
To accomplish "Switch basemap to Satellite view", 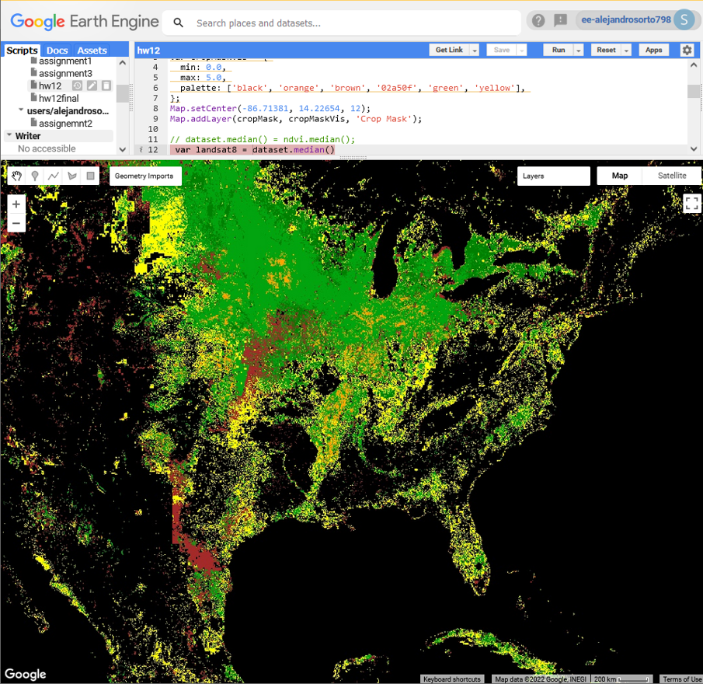I will click(672, 176).
